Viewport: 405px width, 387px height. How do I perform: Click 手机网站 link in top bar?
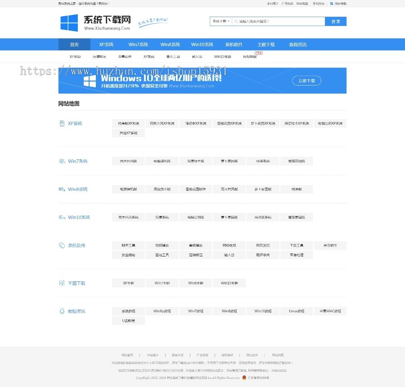pos(319,4)
